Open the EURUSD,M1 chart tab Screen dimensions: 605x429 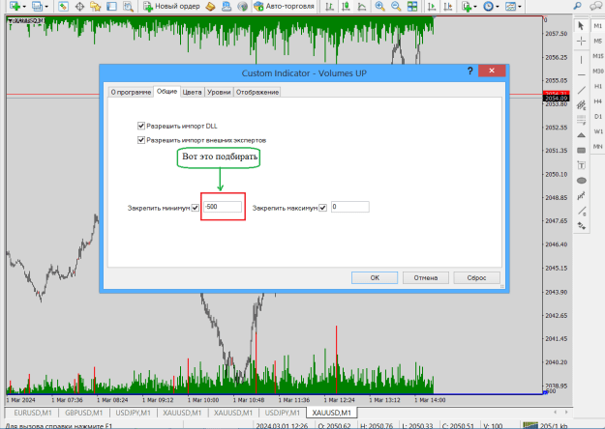coord(32,413)
